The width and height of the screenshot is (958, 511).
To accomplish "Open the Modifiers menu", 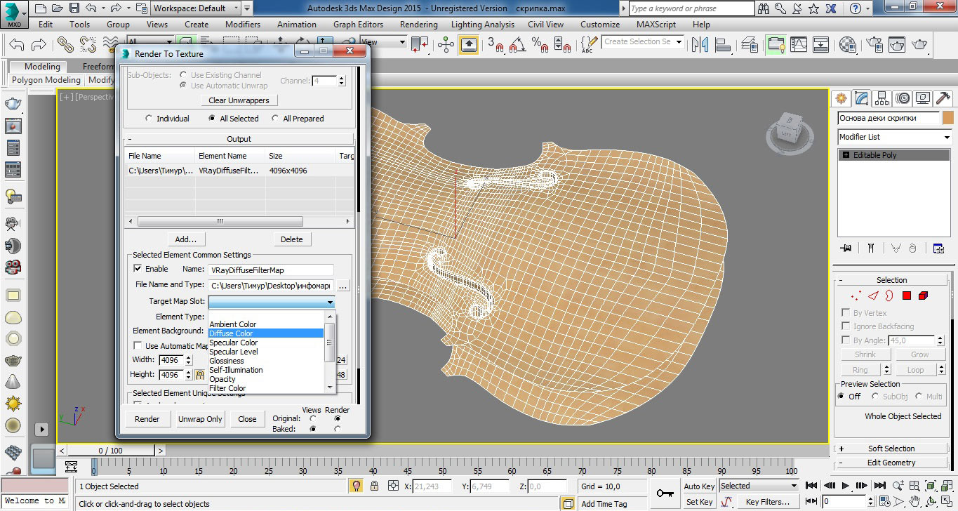I will [242, 24].
